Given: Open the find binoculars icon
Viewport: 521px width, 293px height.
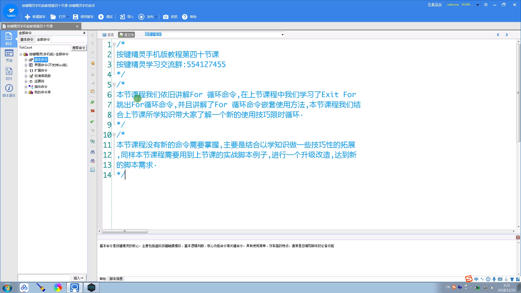Looking at the screenshot, I should pyautogui.click(x=93, y=152).
